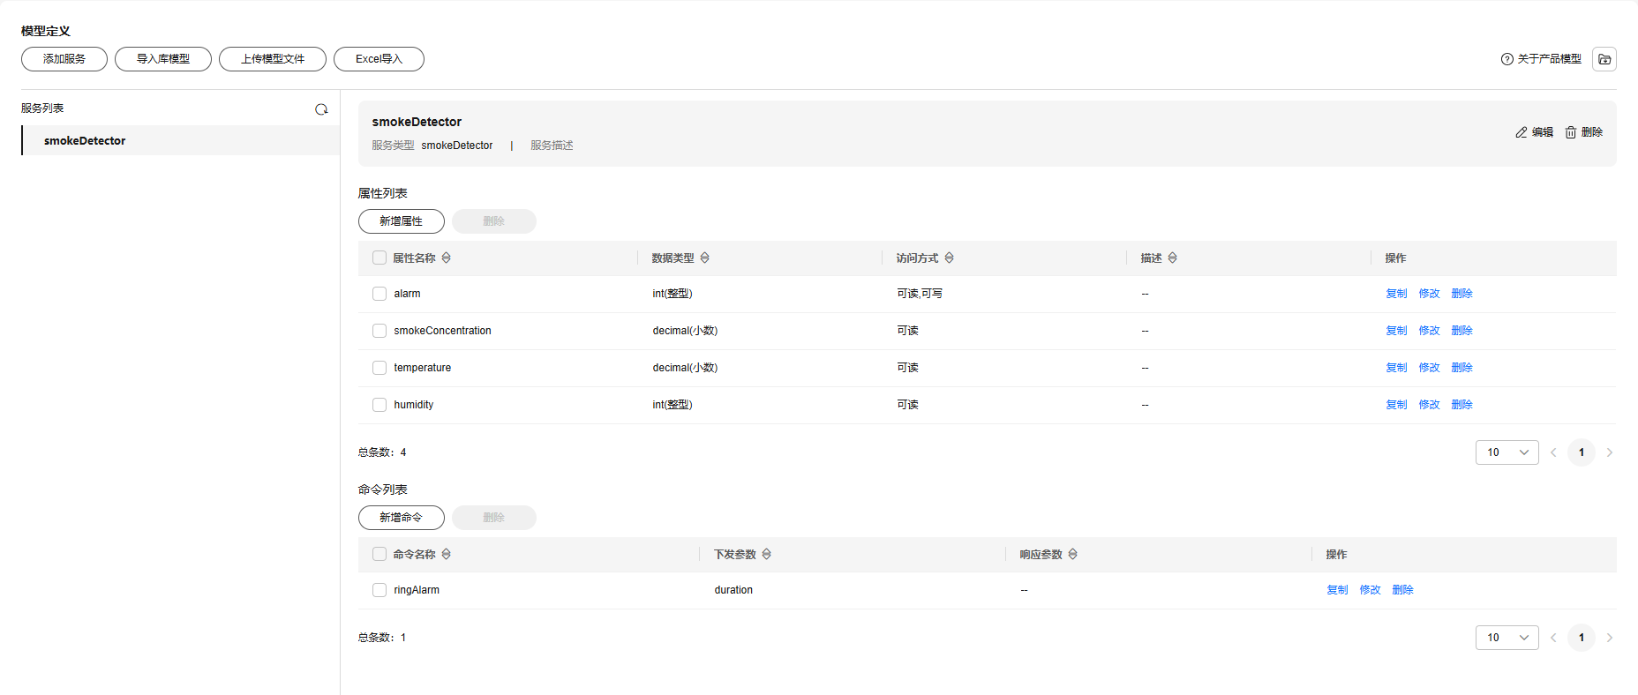The image size is (1638, 695).
Task: Click 可读 access cell for temperature
Action: point(907,368)
